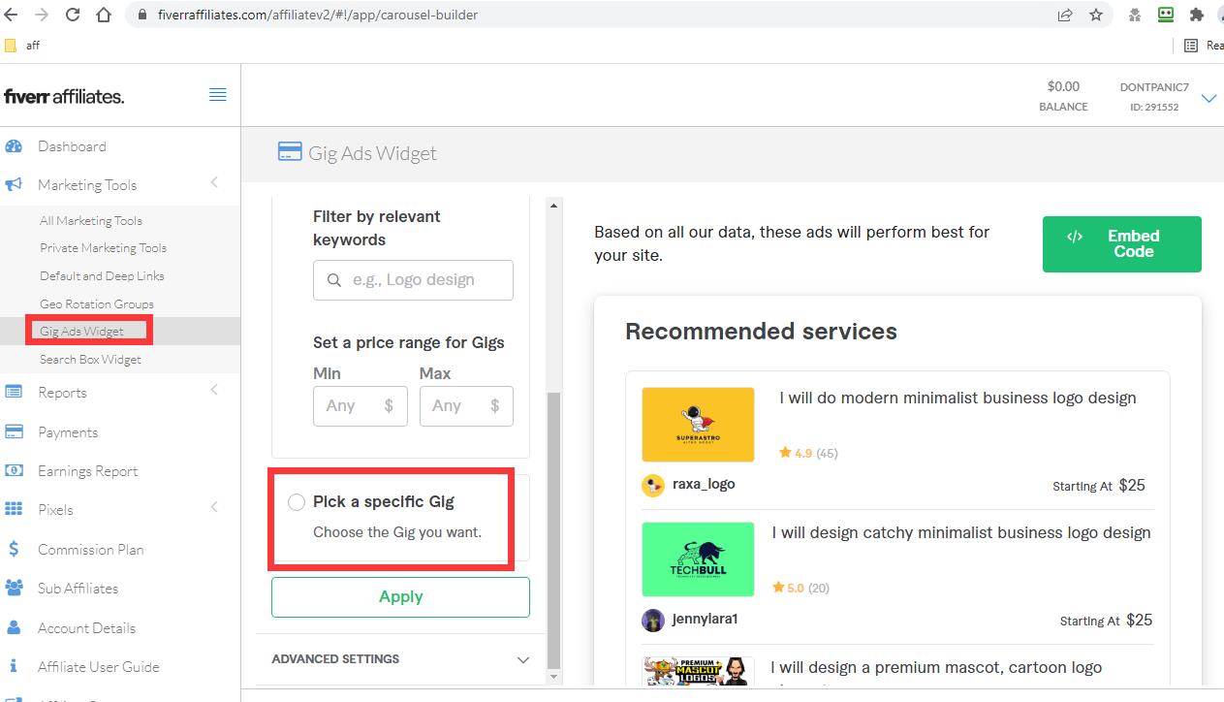Click the browser address bar URL
The width and height of the screenshot is (1224, 702).
[318, 15]
